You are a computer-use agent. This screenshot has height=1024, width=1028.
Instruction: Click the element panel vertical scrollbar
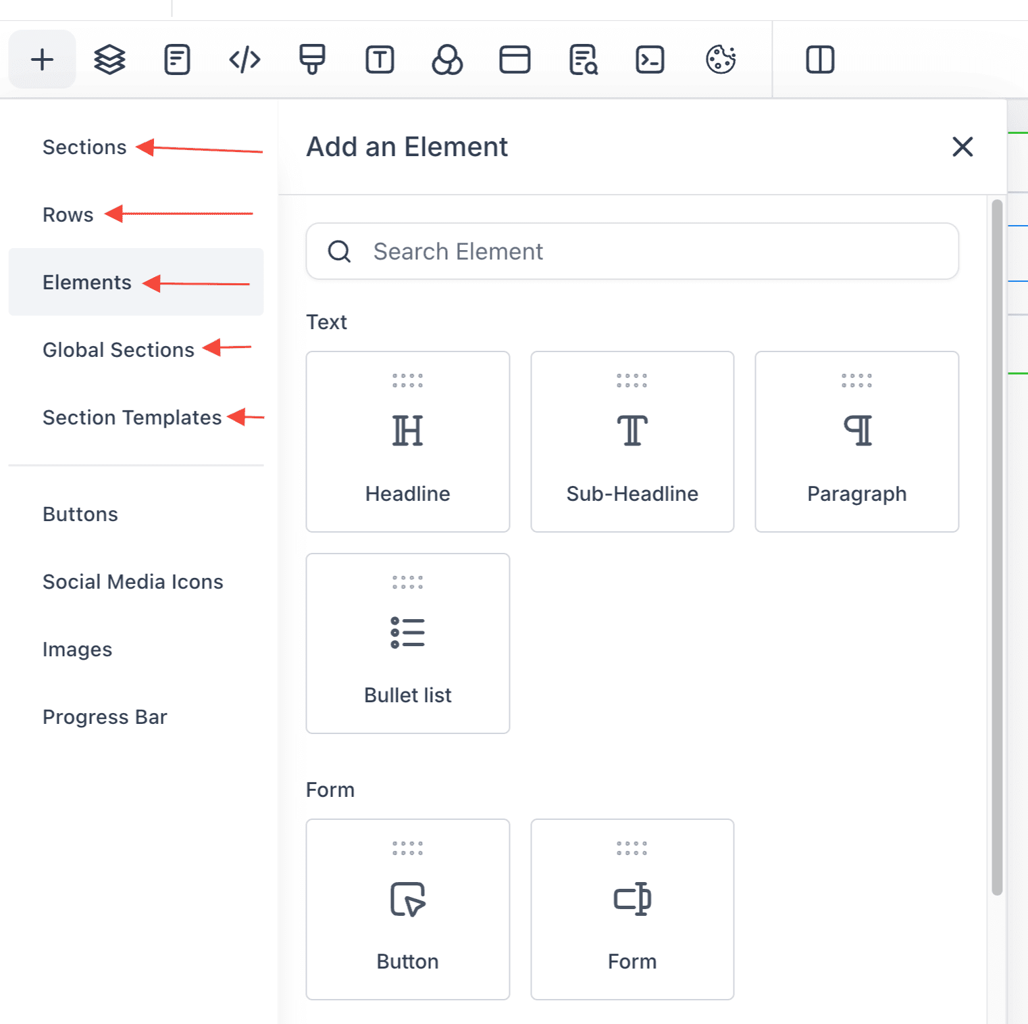(997, 547)
